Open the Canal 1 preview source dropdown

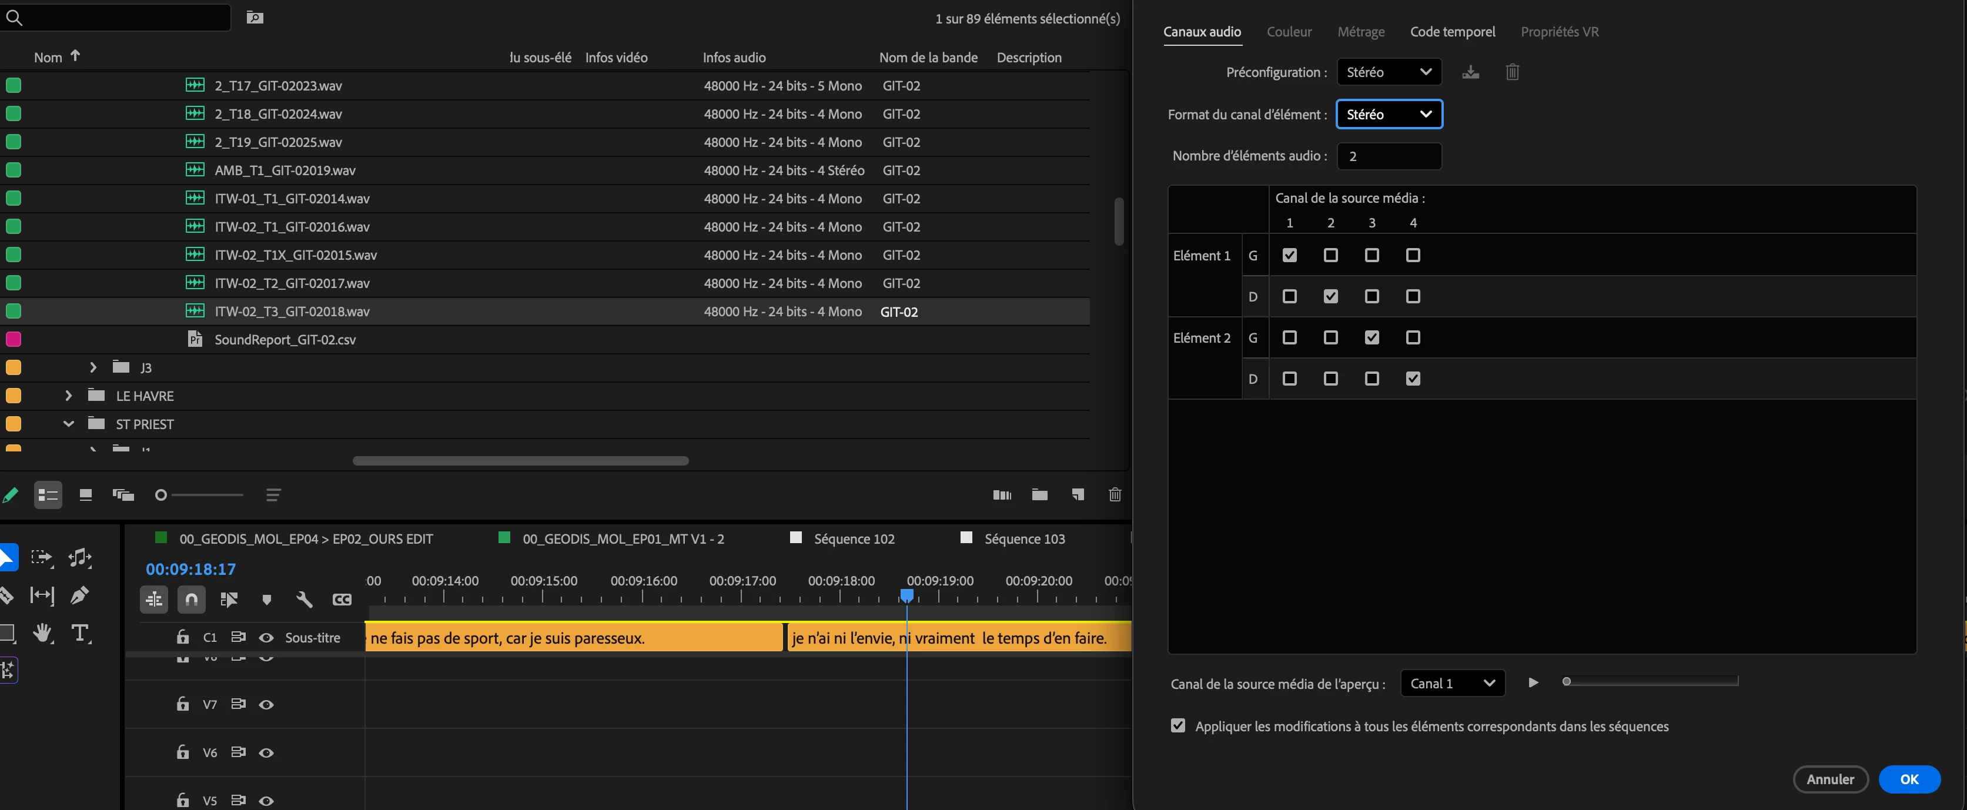1451,683
